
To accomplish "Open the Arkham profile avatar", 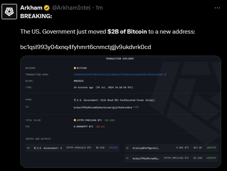I will tap(9, 12).
